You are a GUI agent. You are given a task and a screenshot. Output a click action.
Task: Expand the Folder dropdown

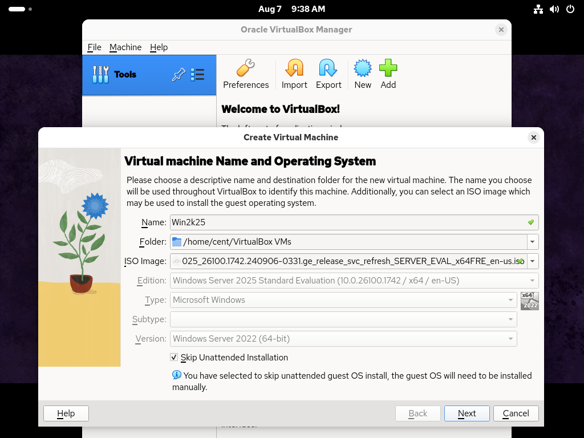point(533,242)
